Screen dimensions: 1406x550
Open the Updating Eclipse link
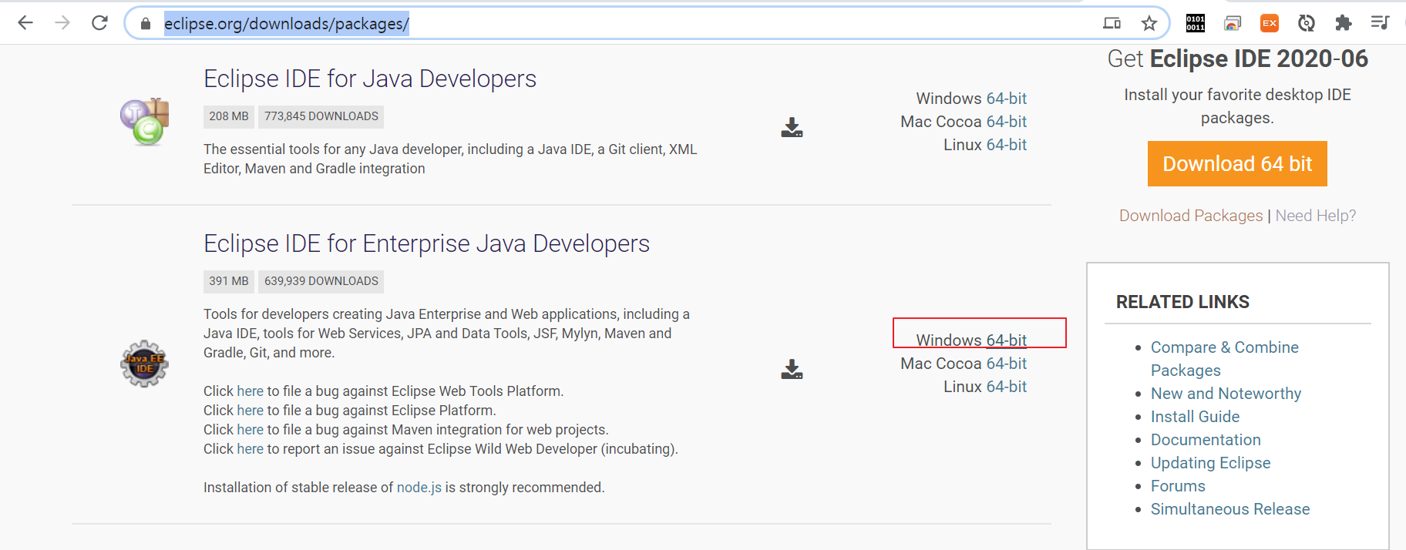coord(1210,463)
